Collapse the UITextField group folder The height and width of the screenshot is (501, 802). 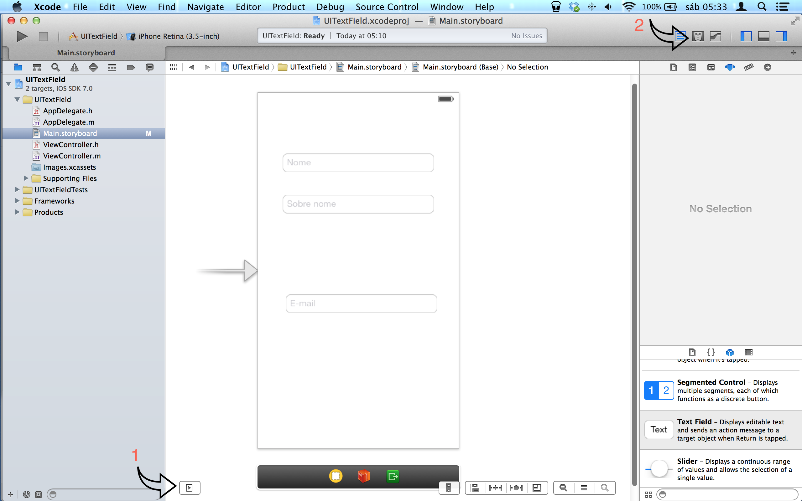point(17,99)
